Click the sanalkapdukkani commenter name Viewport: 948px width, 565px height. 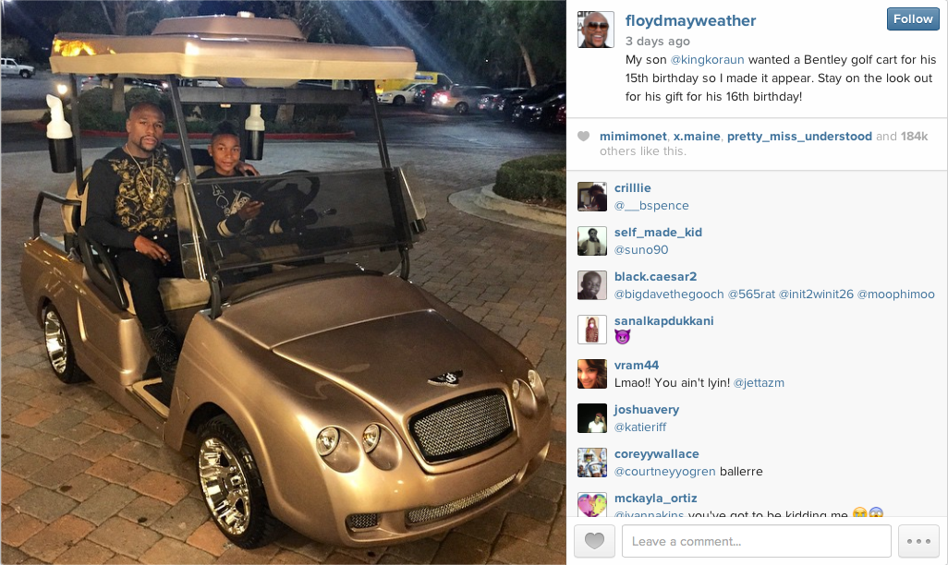point(663,321)
